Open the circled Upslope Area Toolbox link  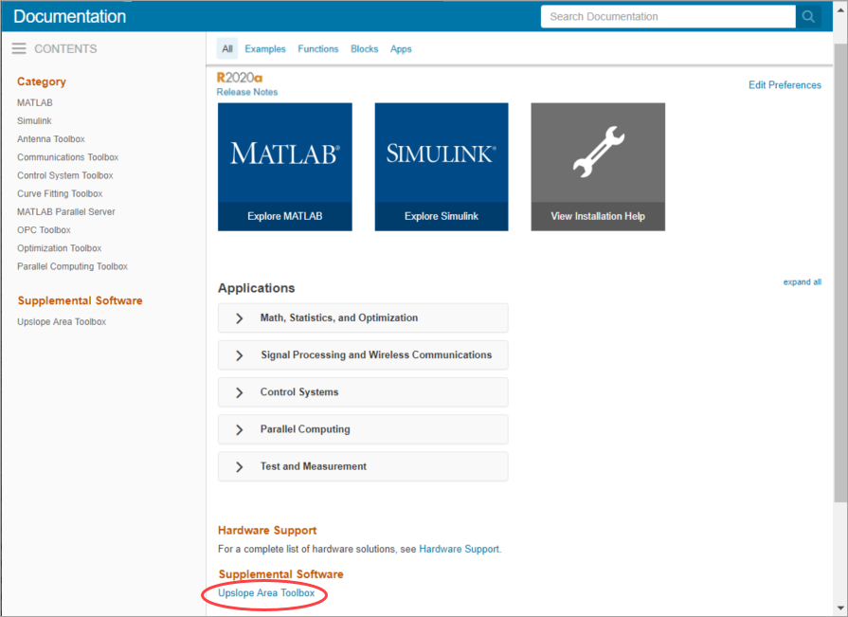[x=266, y=593]
